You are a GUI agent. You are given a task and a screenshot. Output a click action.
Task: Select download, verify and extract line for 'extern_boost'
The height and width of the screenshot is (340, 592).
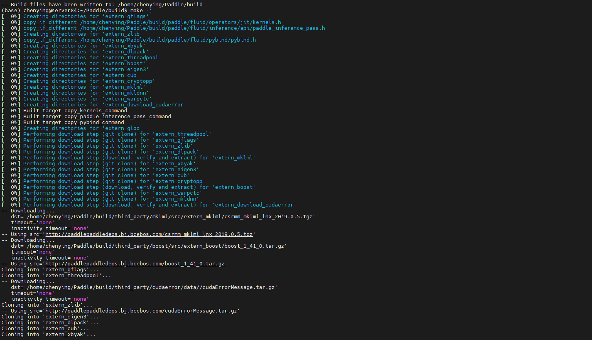pyautogui.click(x=129, y=187)
